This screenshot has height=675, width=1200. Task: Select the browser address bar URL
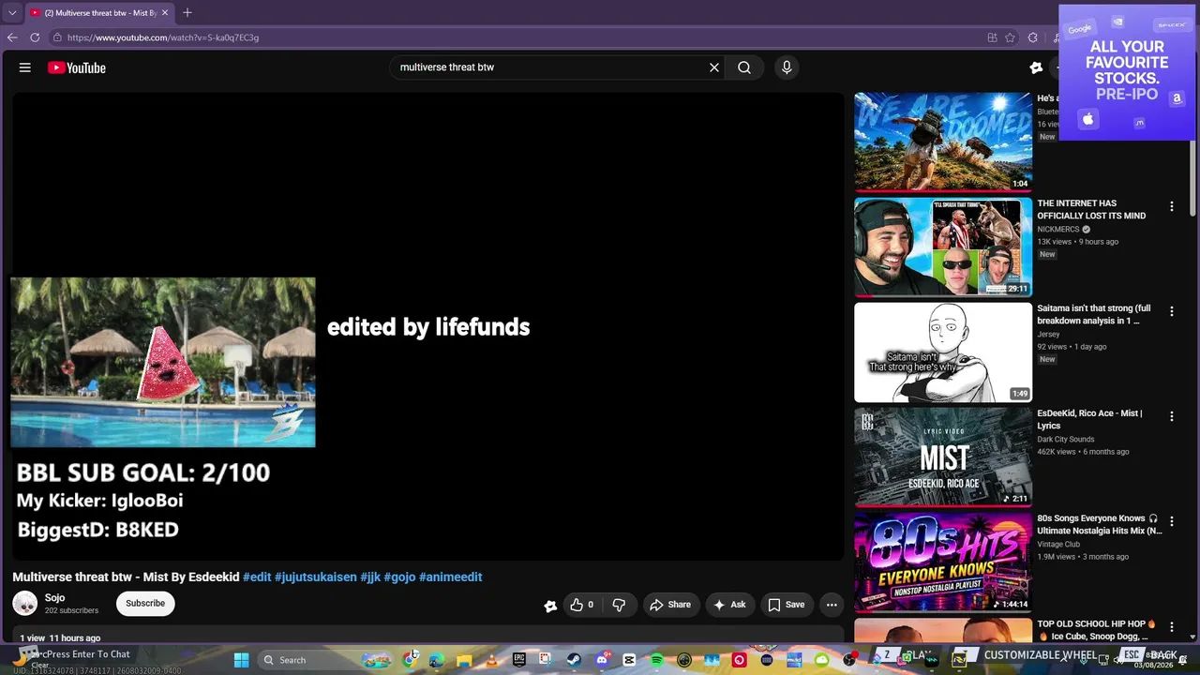point(163,37)
